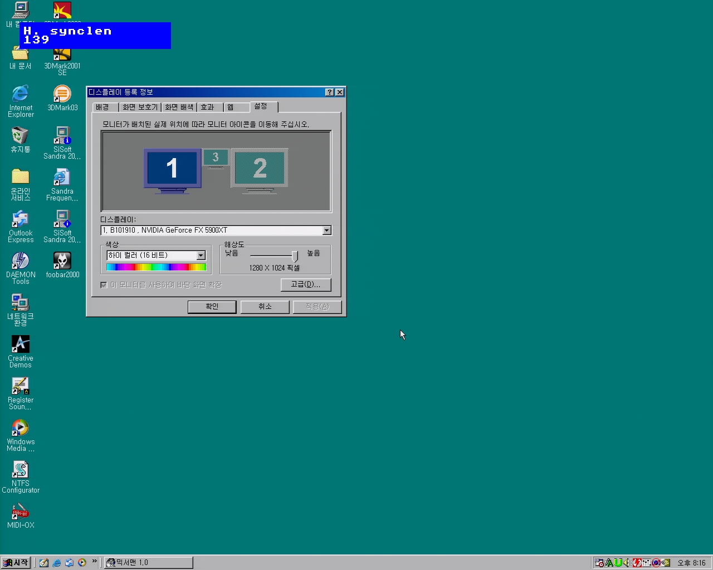The image size is (713, 570).
Task: Select monitor 1 in display layout
Action: point(172,170)
